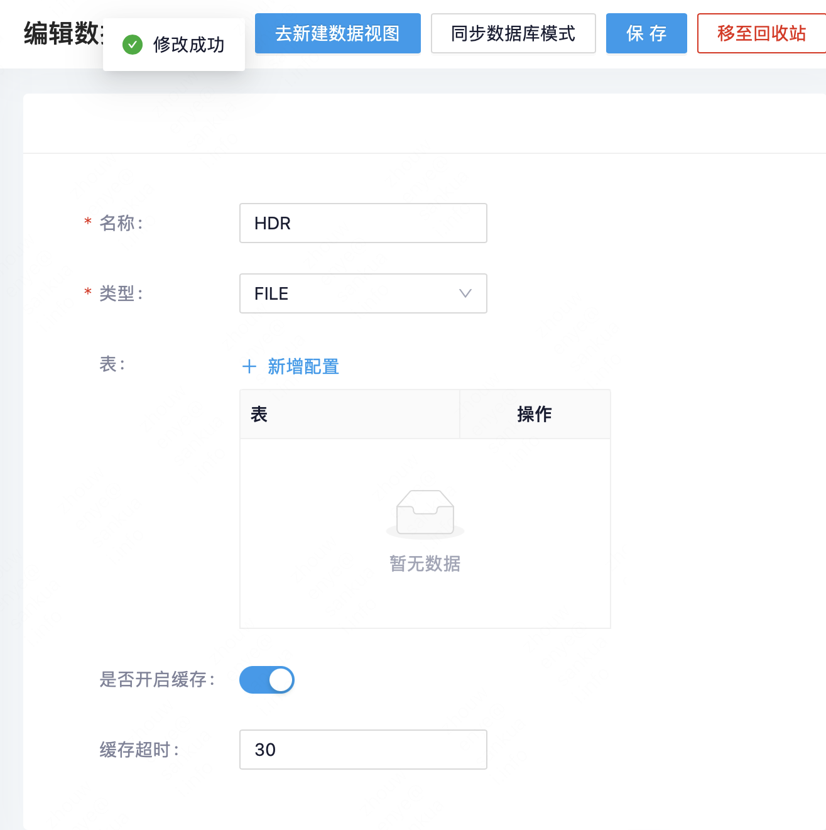The height and width of the screenshot is (830, 826).
Task: Click the 保存 button
Action: coord(646,33)
